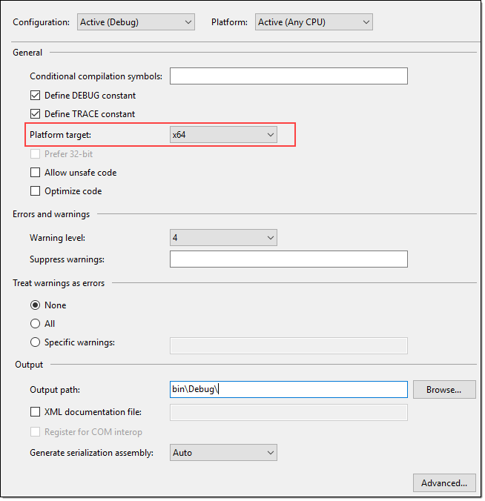The width and height of the screenshot is (485, 501).
Task: Uncheck Define TRACE constant
Action: click(x=35, y=114)
